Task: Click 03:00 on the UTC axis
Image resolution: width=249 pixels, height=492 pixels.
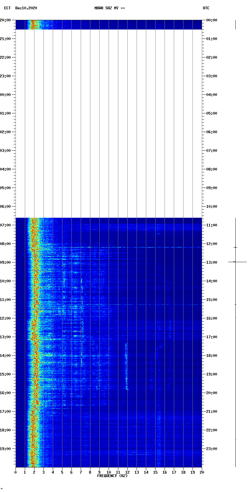Action: tap(211, 76)
